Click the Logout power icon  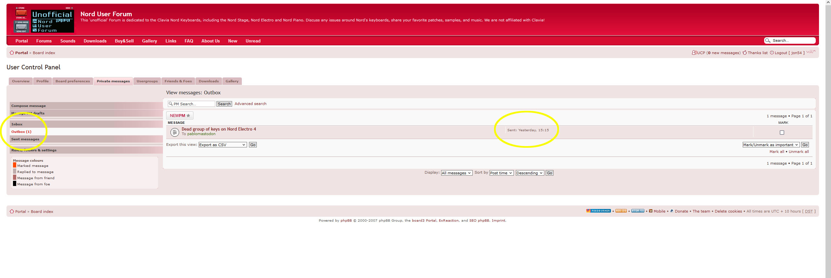click(772, 52)
